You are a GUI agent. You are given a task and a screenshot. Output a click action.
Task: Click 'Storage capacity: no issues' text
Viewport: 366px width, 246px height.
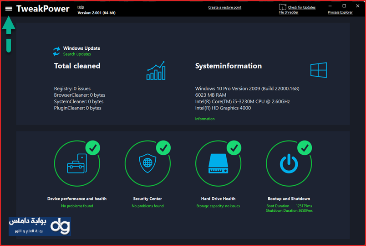point(218,206)
